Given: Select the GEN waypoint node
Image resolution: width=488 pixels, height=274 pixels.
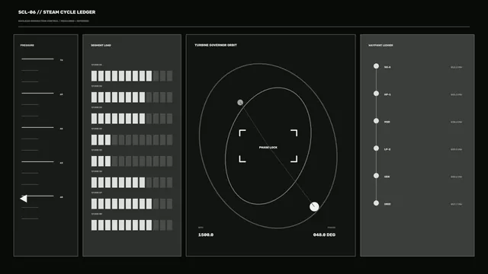Looking at the screenshot, I should pos(376,176).
